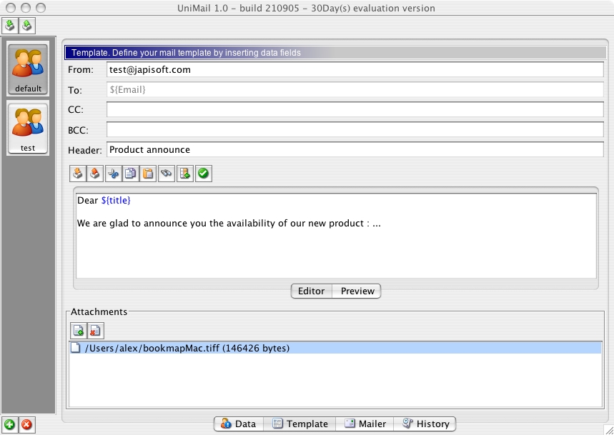
Task: Click the green checkmark validate icon
Action: (x=204, y=174)
